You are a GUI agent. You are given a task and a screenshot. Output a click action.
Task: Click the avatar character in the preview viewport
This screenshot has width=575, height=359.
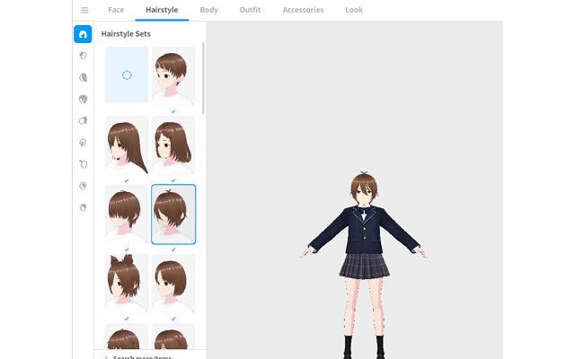pos(364,265)
